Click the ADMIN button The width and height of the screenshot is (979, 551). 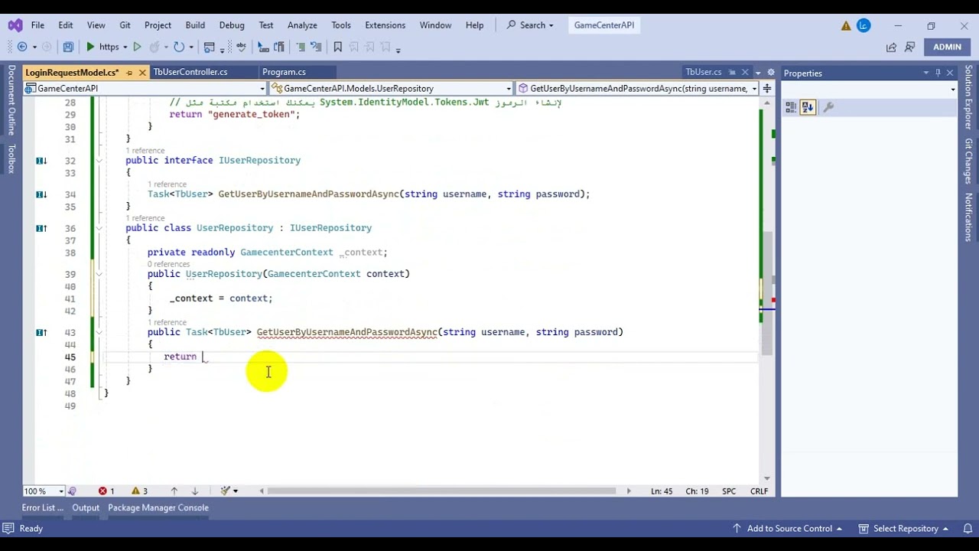(x=947, y=47)
